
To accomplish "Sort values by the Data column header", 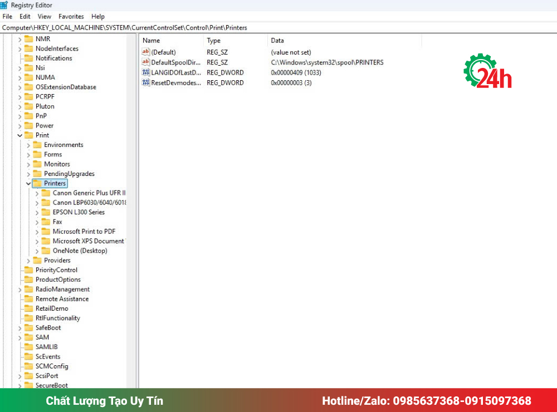I will (345, 41).
